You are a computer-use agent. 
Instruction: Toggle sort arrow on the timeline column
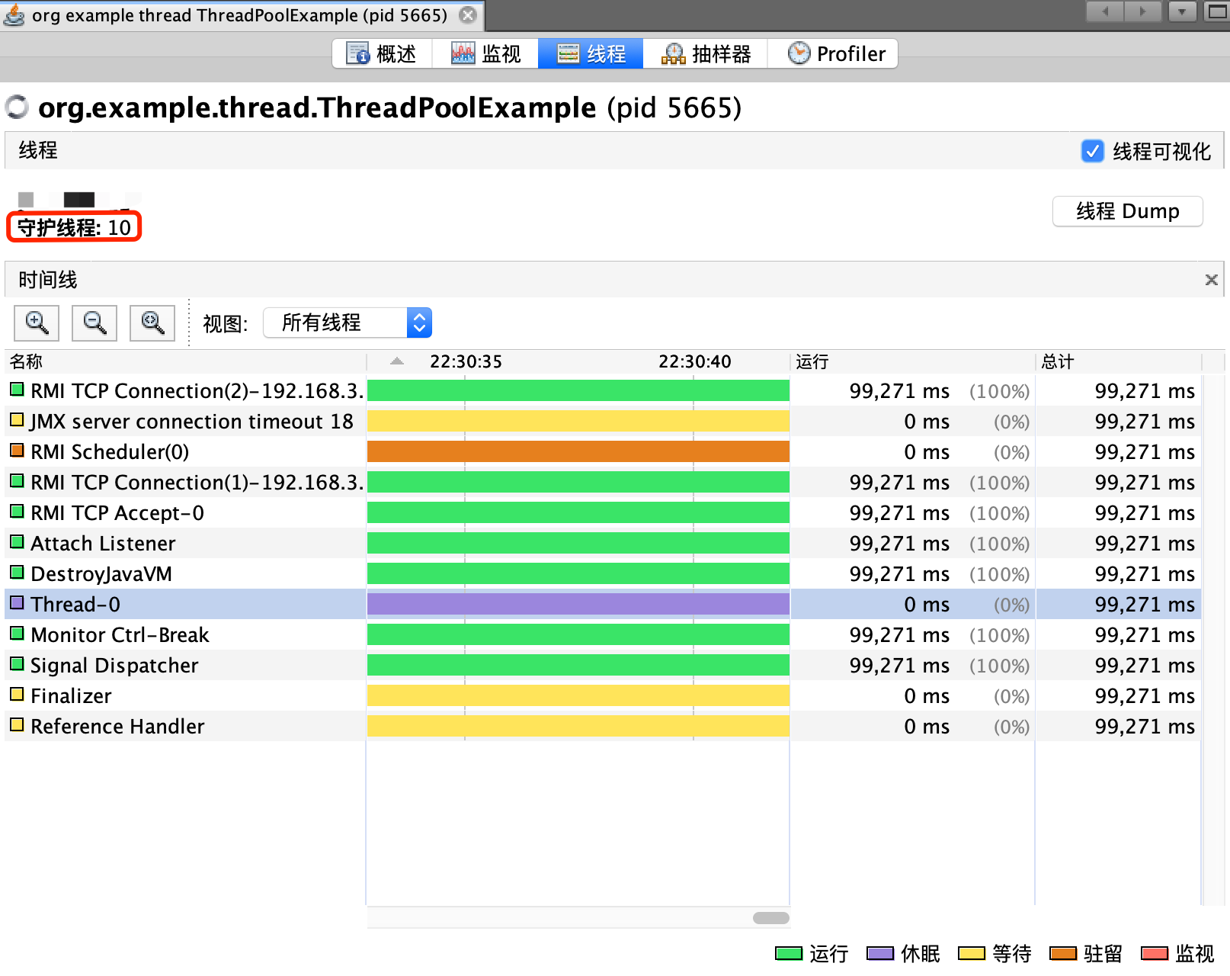[397, 361]
